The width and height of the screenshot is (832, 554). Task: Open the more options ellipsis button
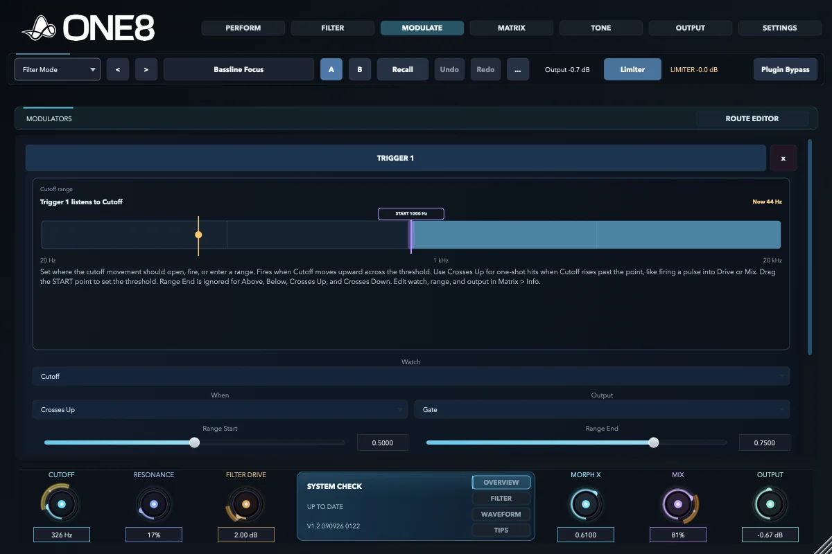click(518, 69)
